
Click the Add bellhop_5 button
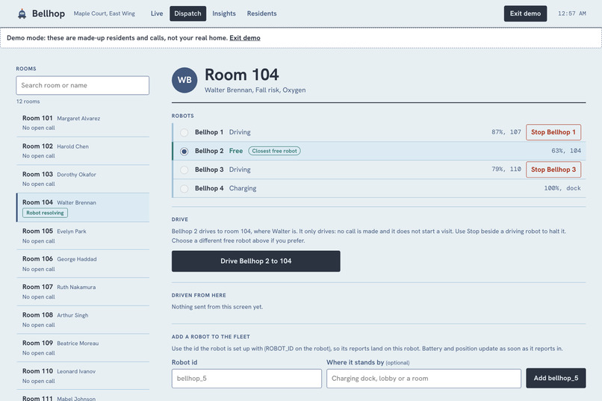tap(556, 378)
